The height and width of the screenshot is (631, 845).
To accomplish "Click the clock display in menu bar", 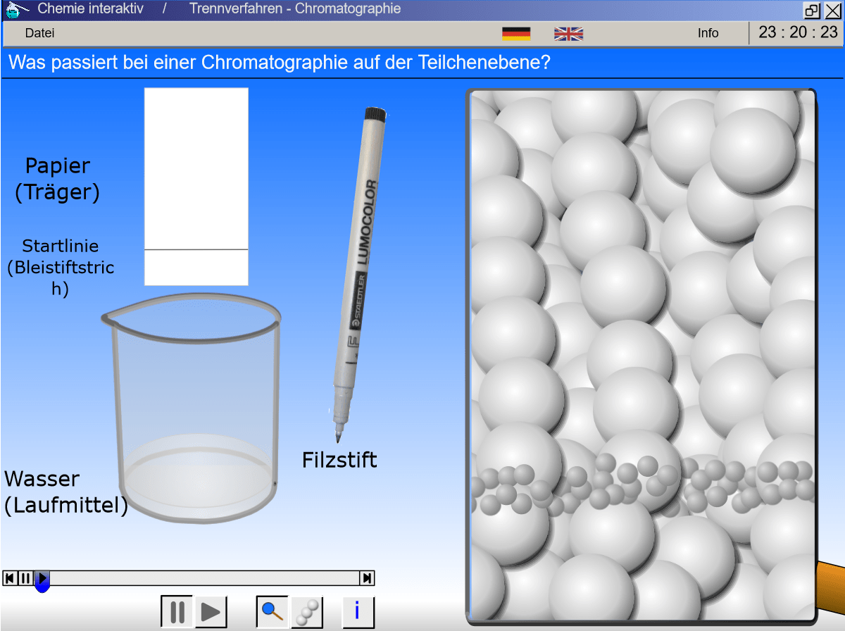I will pyautogui.click(x=798, y=33).
